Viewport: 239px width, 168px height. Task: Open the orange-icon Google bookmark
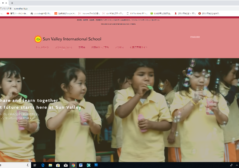(65, 13)
